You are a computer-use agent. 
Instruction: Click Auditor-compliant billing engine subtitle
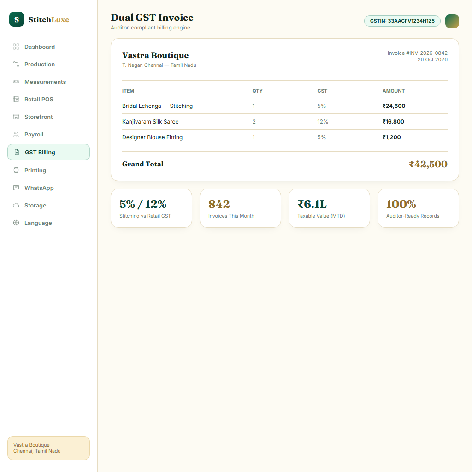(150, 28)
